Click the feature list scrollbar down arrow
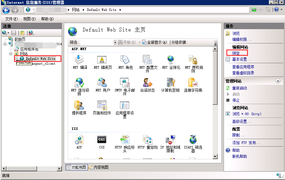 click(215, 157)
